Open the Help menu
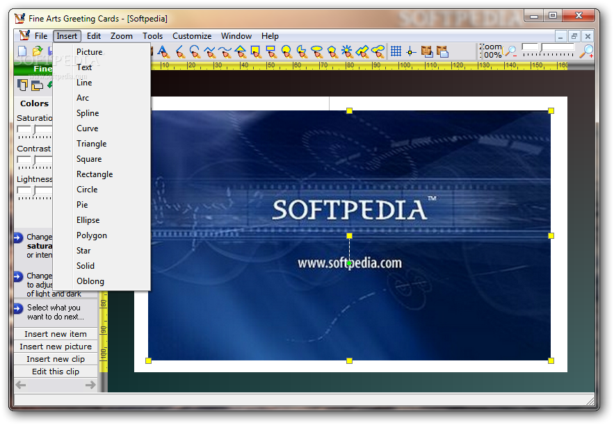 (270, 36)
